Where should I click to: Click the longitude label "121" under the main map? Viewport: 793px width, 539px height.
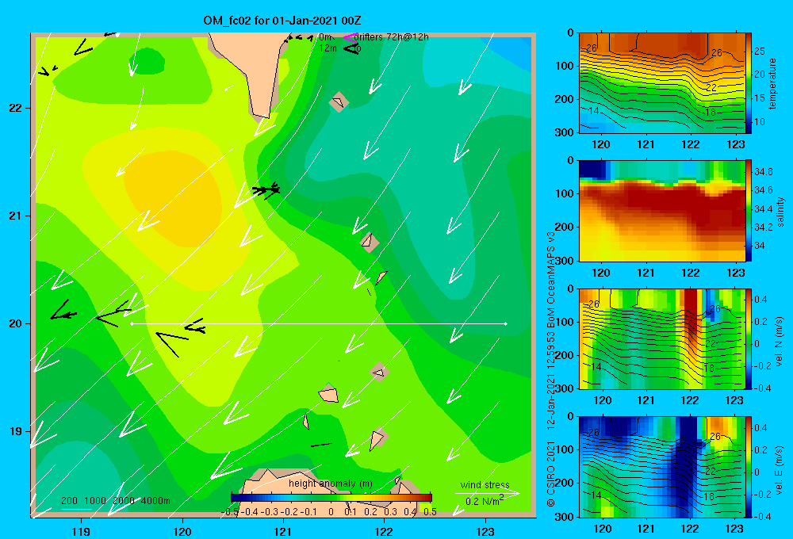click(283, 531)
